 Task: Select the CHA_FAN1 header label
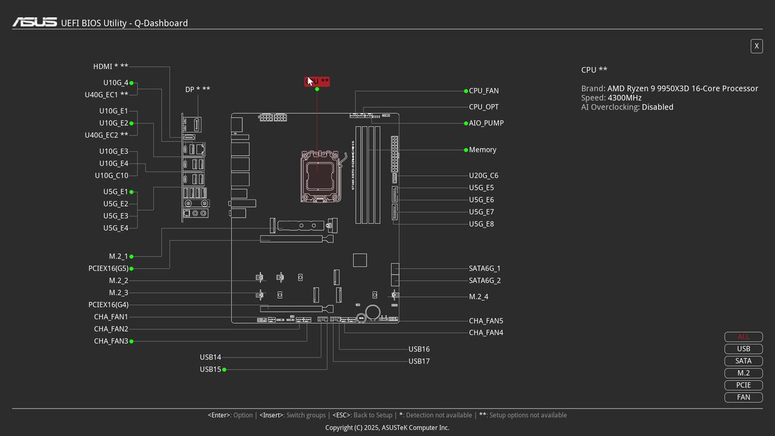(111, 317)
